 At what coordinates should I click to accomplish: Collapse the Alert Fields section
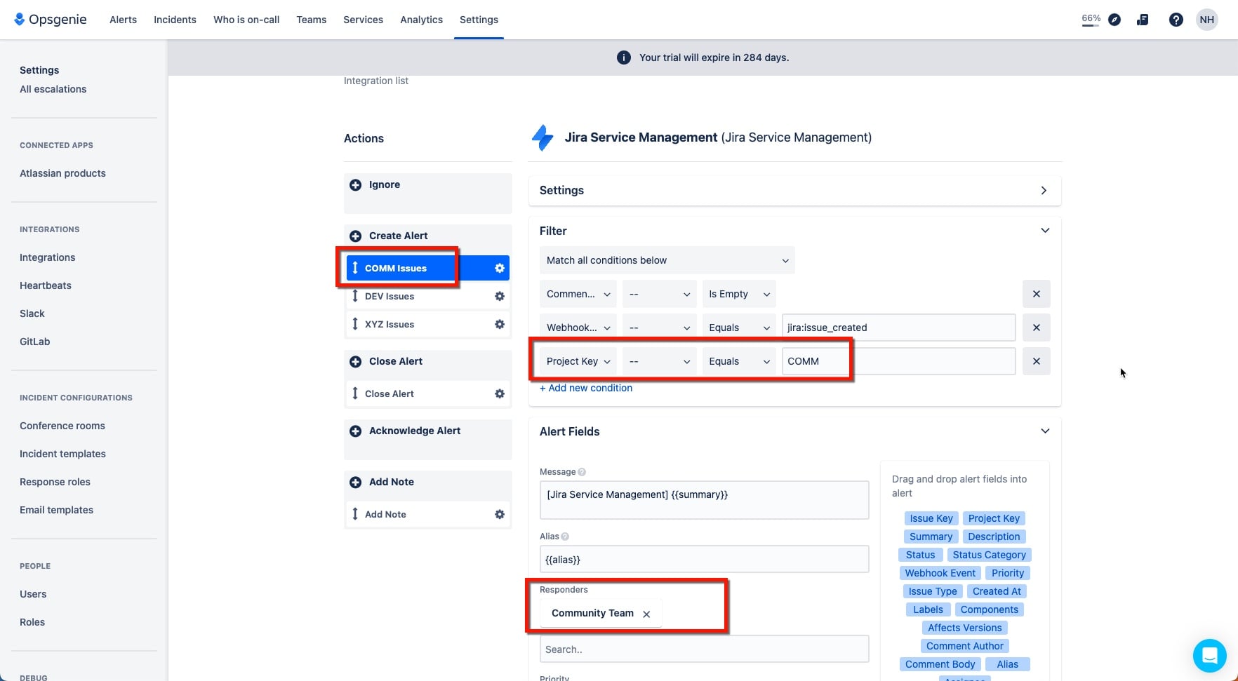click(1045, 431)
